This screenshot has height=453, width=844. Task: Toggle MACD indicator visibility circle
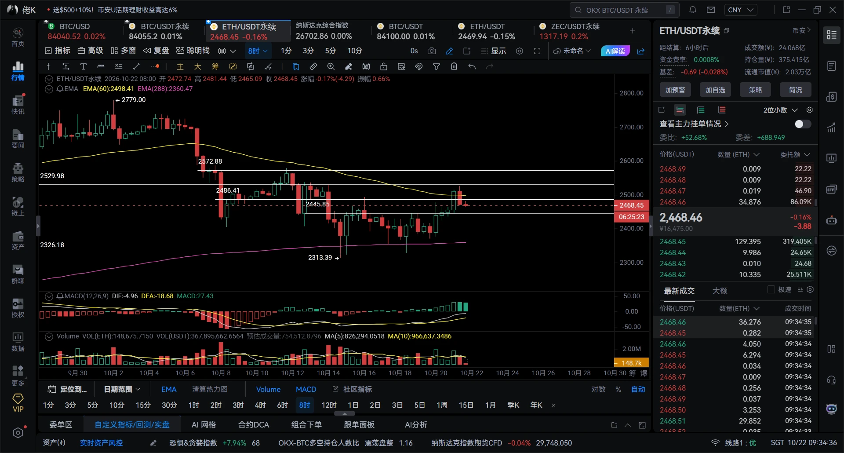click(49, 296)
